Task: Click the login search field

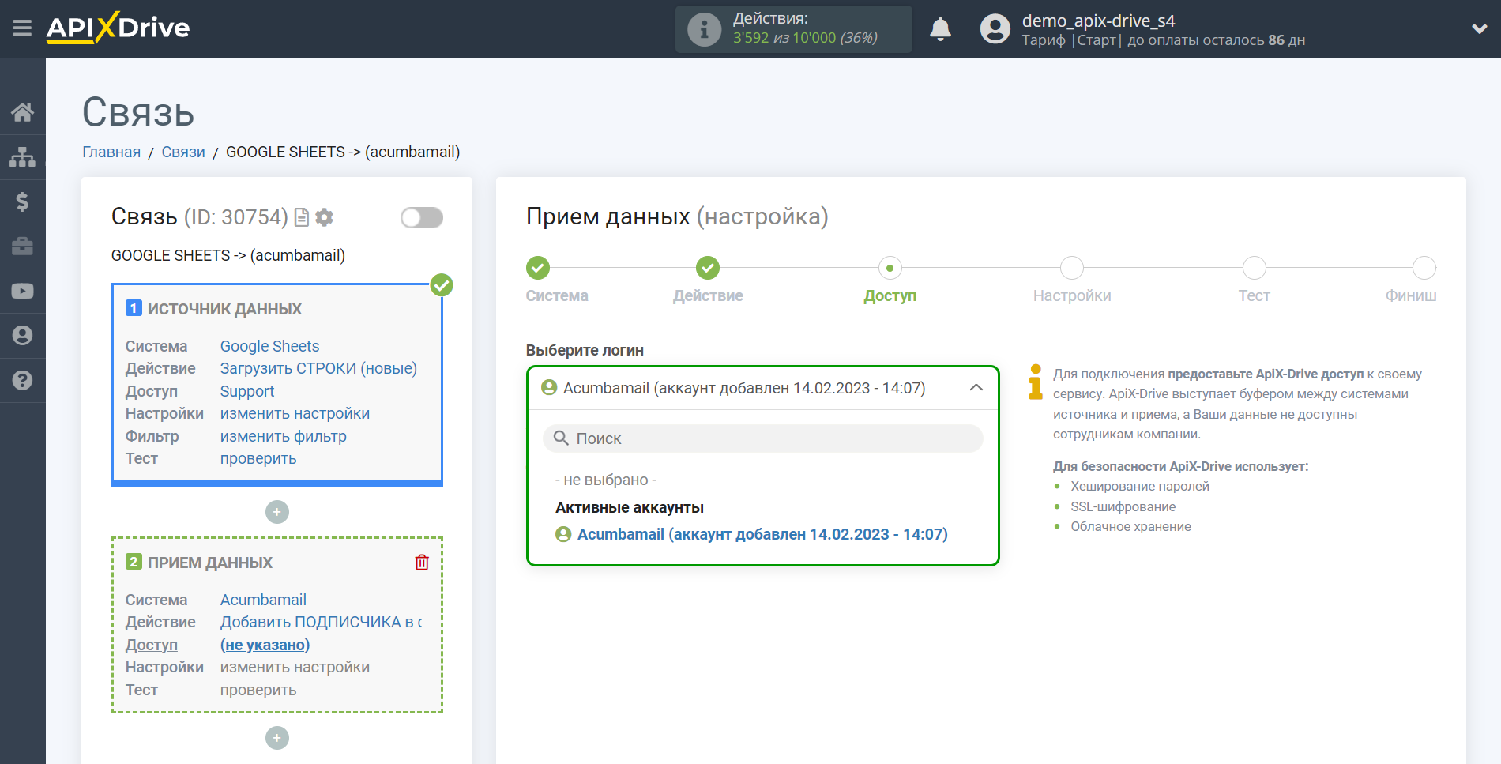Action: [x=762, y=438]
